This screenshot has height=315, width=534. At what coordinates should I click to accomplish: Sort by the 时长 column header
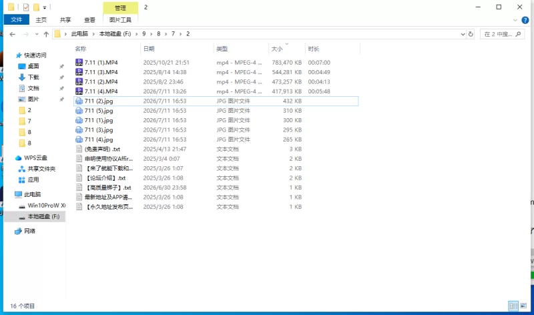pos(314,49)
